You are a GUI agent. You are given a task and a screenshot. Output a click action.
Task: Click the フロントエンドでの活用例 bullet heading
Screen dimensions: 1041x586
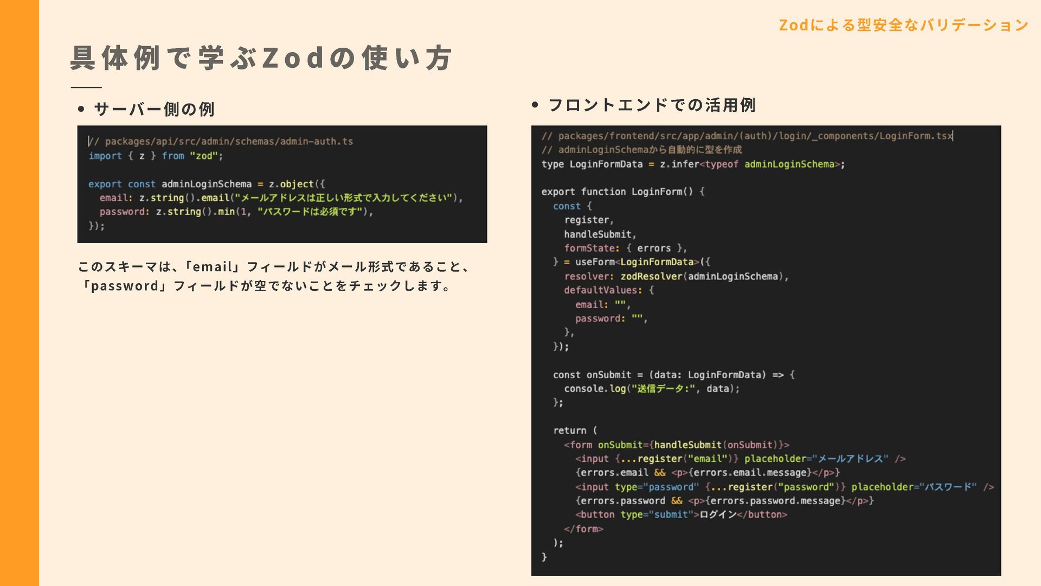(x=651, y=105)
